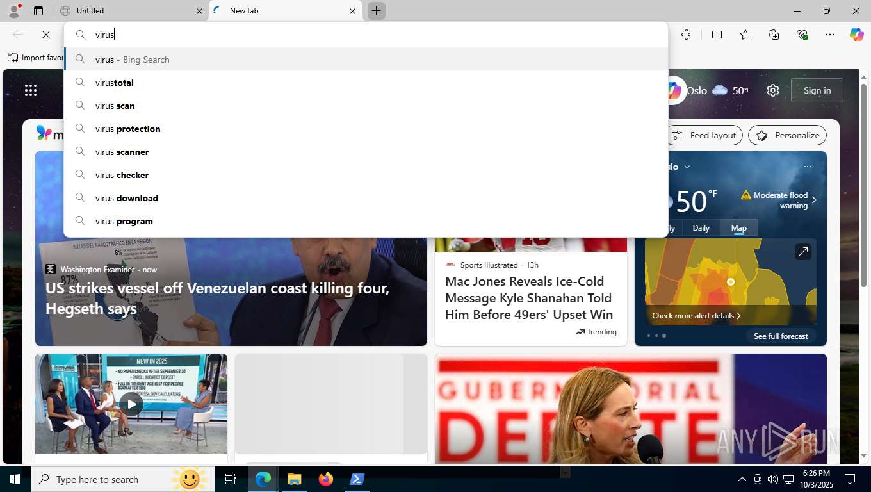Open Task View on the taskbar

pyautogui.click(x=231, y=479)
